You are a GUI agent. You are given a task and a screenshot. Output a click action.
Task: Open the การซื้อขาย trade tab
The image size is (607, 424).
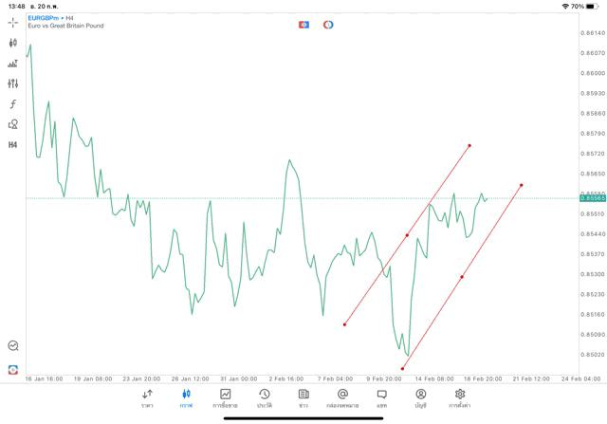pyautogui.click(x=226, y=397)
